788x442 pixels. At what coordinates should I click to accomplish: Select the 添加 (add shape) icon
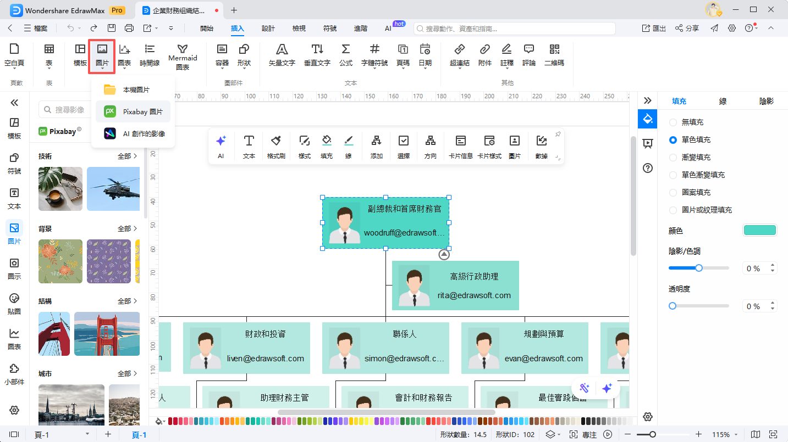pyautogui.click(x=377, y=146)
